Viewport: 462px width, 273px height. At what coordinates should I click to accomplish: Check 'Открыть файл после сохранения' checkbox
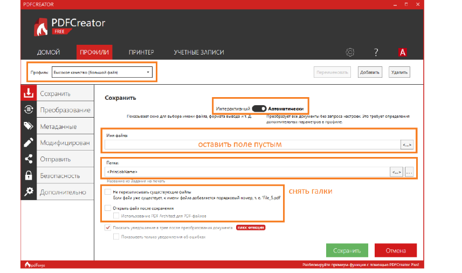click(x=108, y=208)
